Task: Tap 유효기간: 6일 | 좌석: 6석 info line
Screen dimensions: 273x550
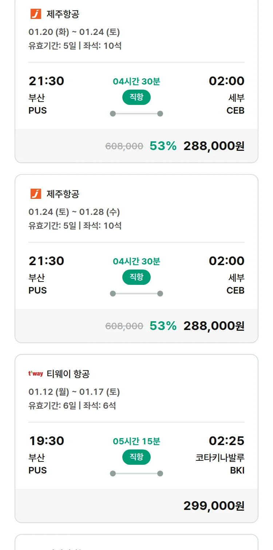Action: (x=72, y=405)
